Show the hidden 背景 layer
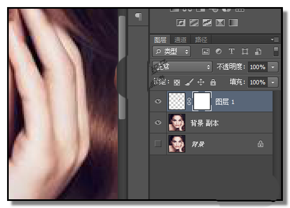This screenshot has width=290, height=208. click(158, 144)
